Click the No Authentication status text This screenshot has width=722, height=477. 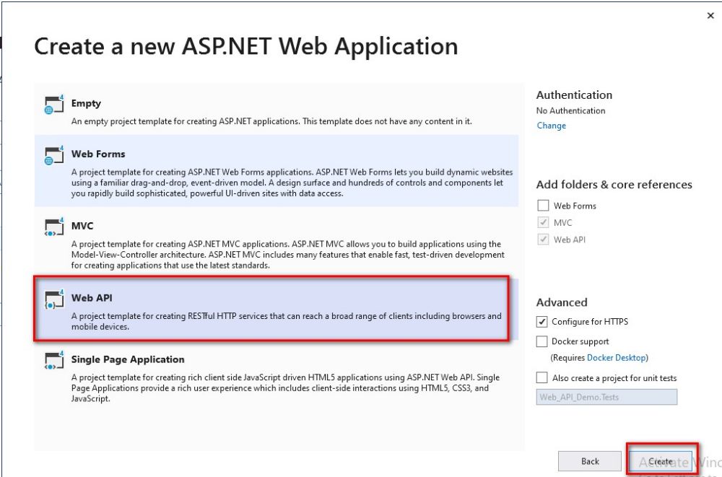pos(570,110)
